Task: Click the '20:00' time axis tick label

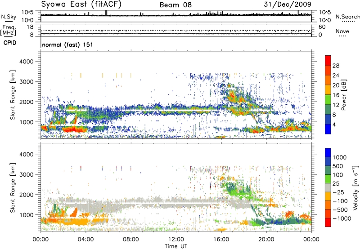Action: pos(266,240)
